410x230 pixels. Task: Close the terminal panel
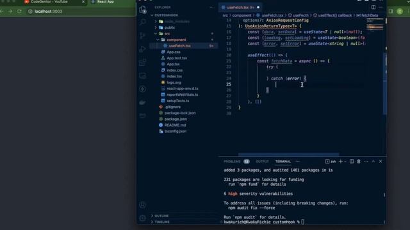[x=381, y=162]
